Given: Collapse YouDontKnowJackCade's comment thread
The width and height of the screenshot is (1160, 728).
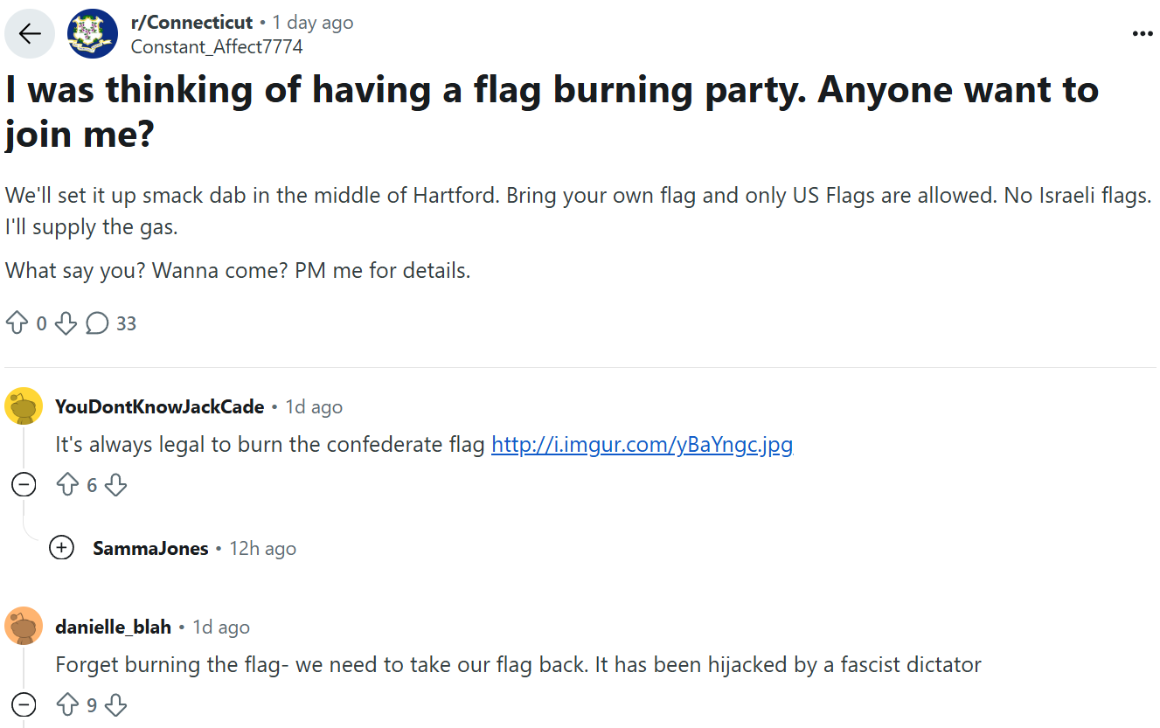Looking at the screenshot, I should pyautogui.click(x=24, y=484).
